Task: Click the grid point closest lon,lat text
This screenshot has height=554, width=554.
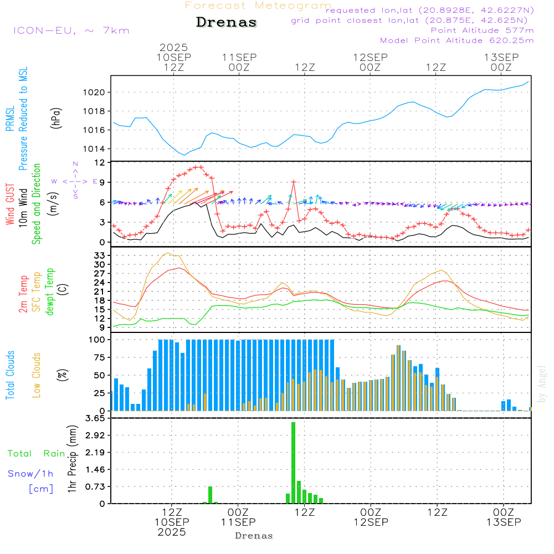Action: [413, 20]
